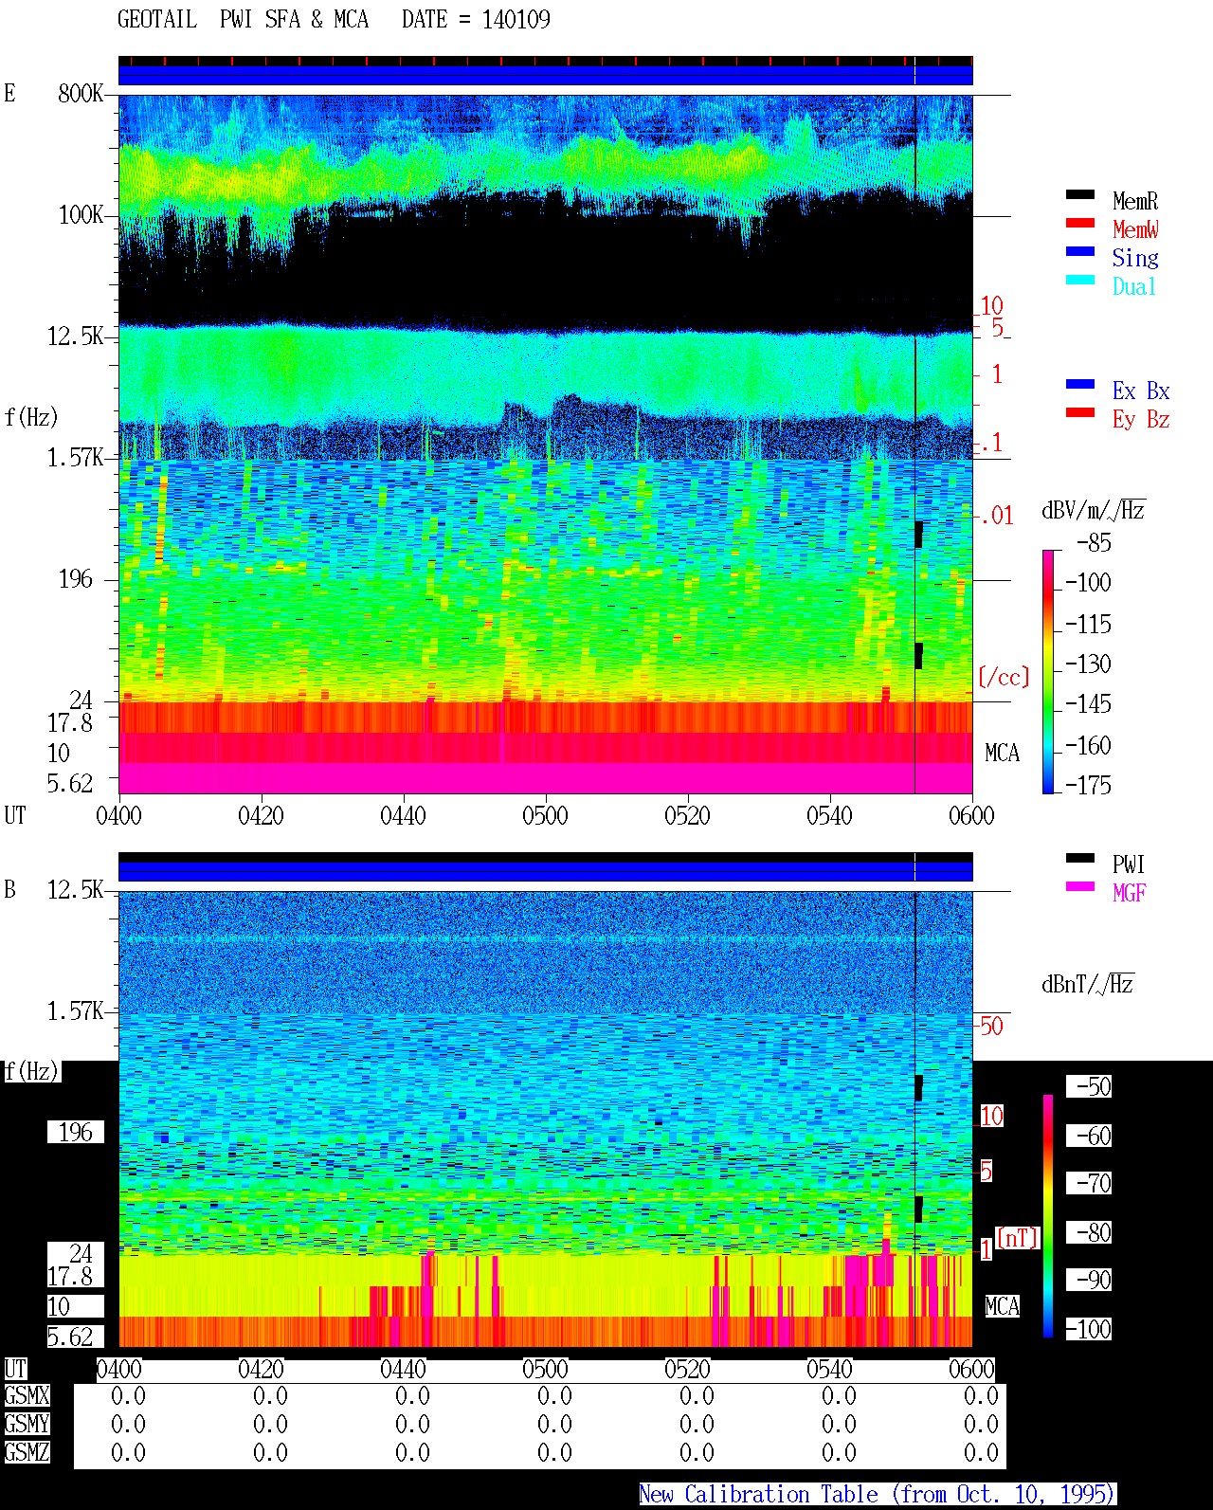Click the -175 color scale value
This screenshot has height=1510, width=1213.
click(1088, 786)
